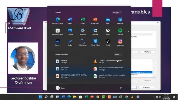The image size is (178, 100).
Task: Open Settings from the pinned apps
Action: (x=83, y=32)
